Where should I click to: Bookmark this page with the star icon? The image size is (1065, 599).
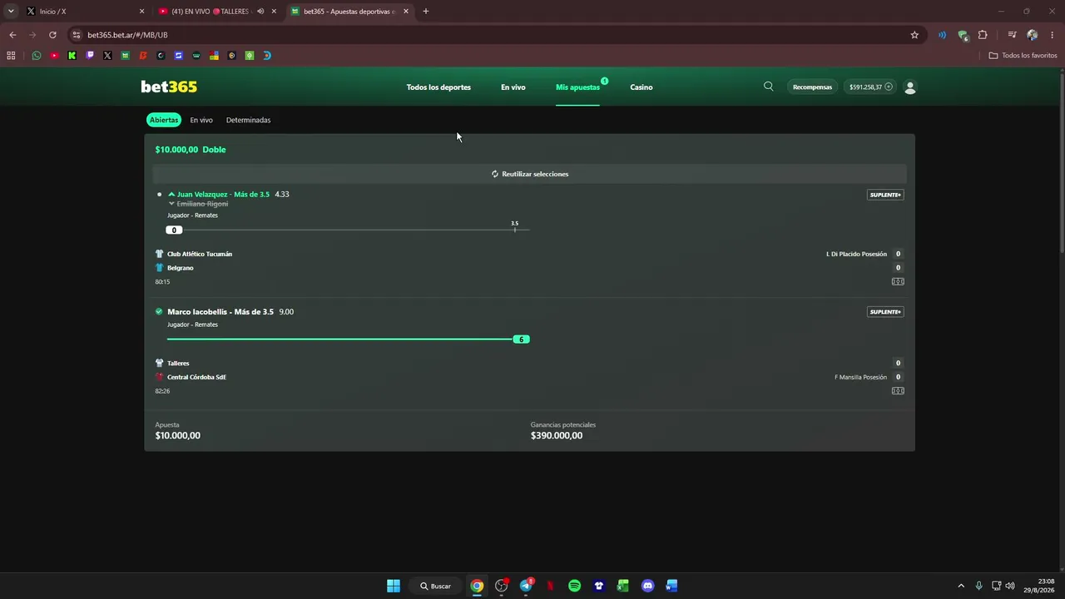point(914,35)
